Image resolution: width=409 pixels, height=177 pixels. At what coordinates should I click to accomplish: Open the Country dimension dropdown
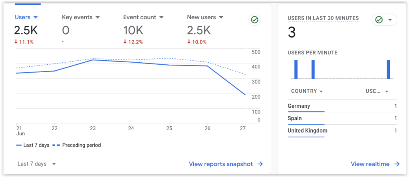point(307,91)
